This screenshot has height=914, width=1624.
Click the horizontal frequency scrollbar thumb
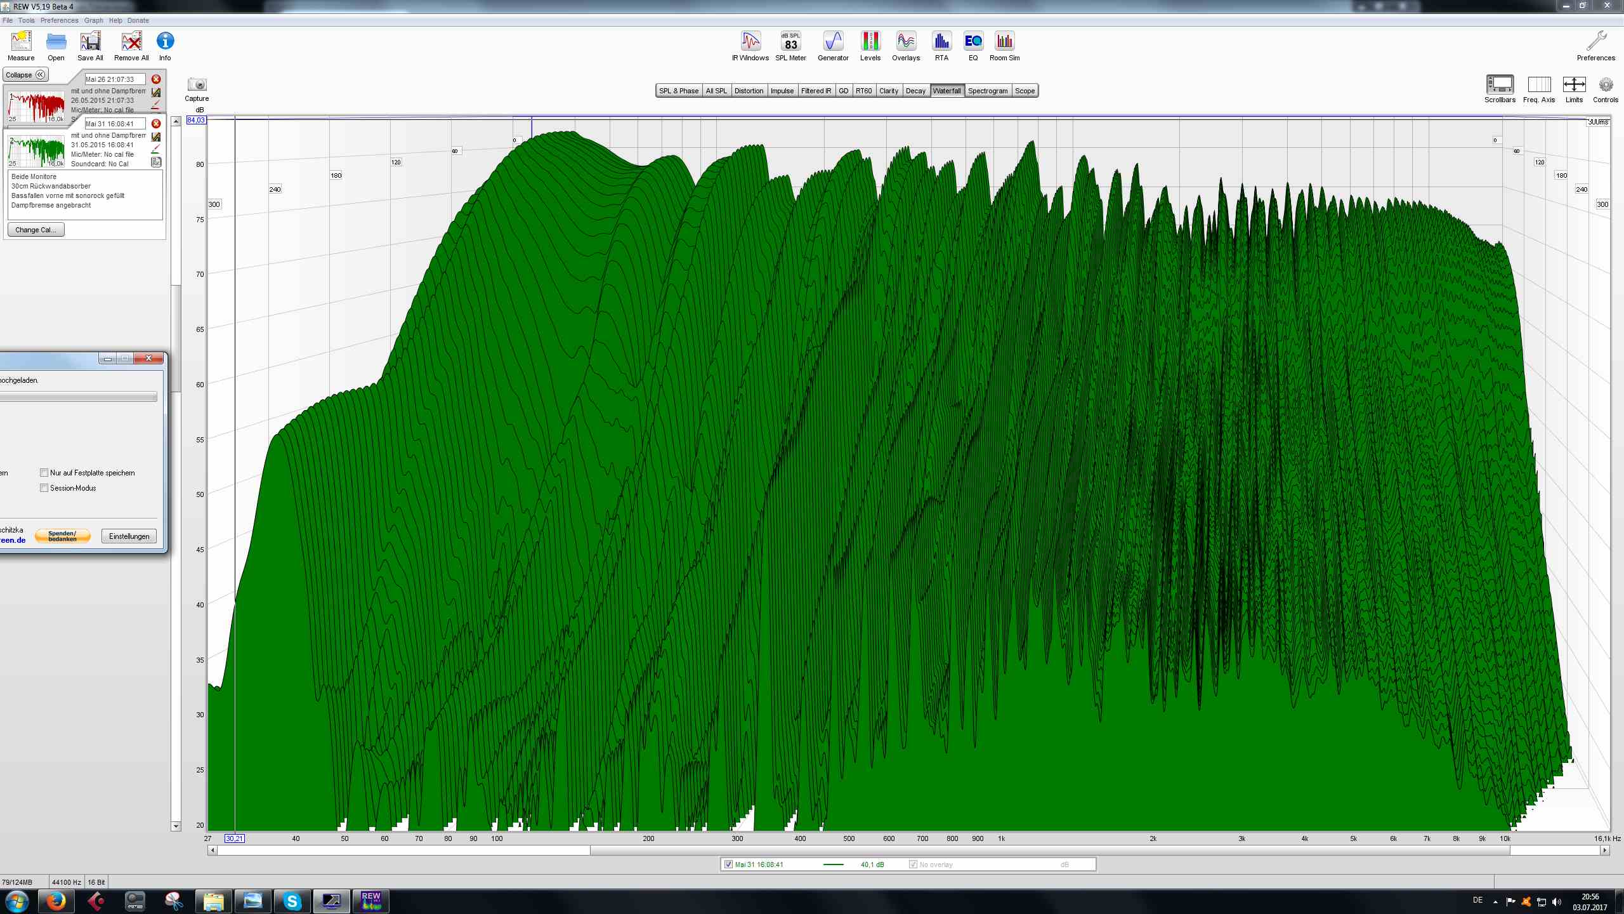tap(1050, 851)
